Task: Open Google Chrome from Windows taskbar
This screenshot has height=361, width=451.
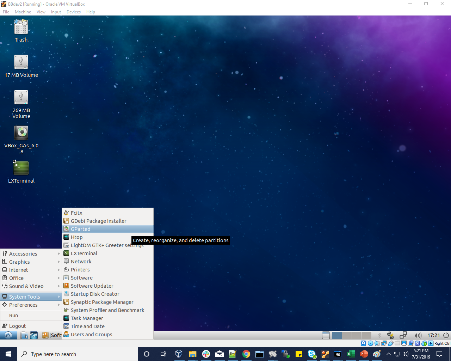Action: point(246,354)
